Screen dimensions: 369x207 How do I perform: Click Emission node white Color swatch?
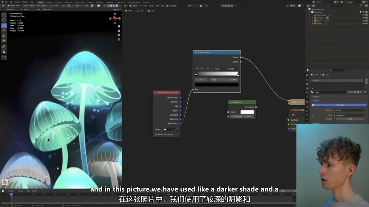[247, 112]
